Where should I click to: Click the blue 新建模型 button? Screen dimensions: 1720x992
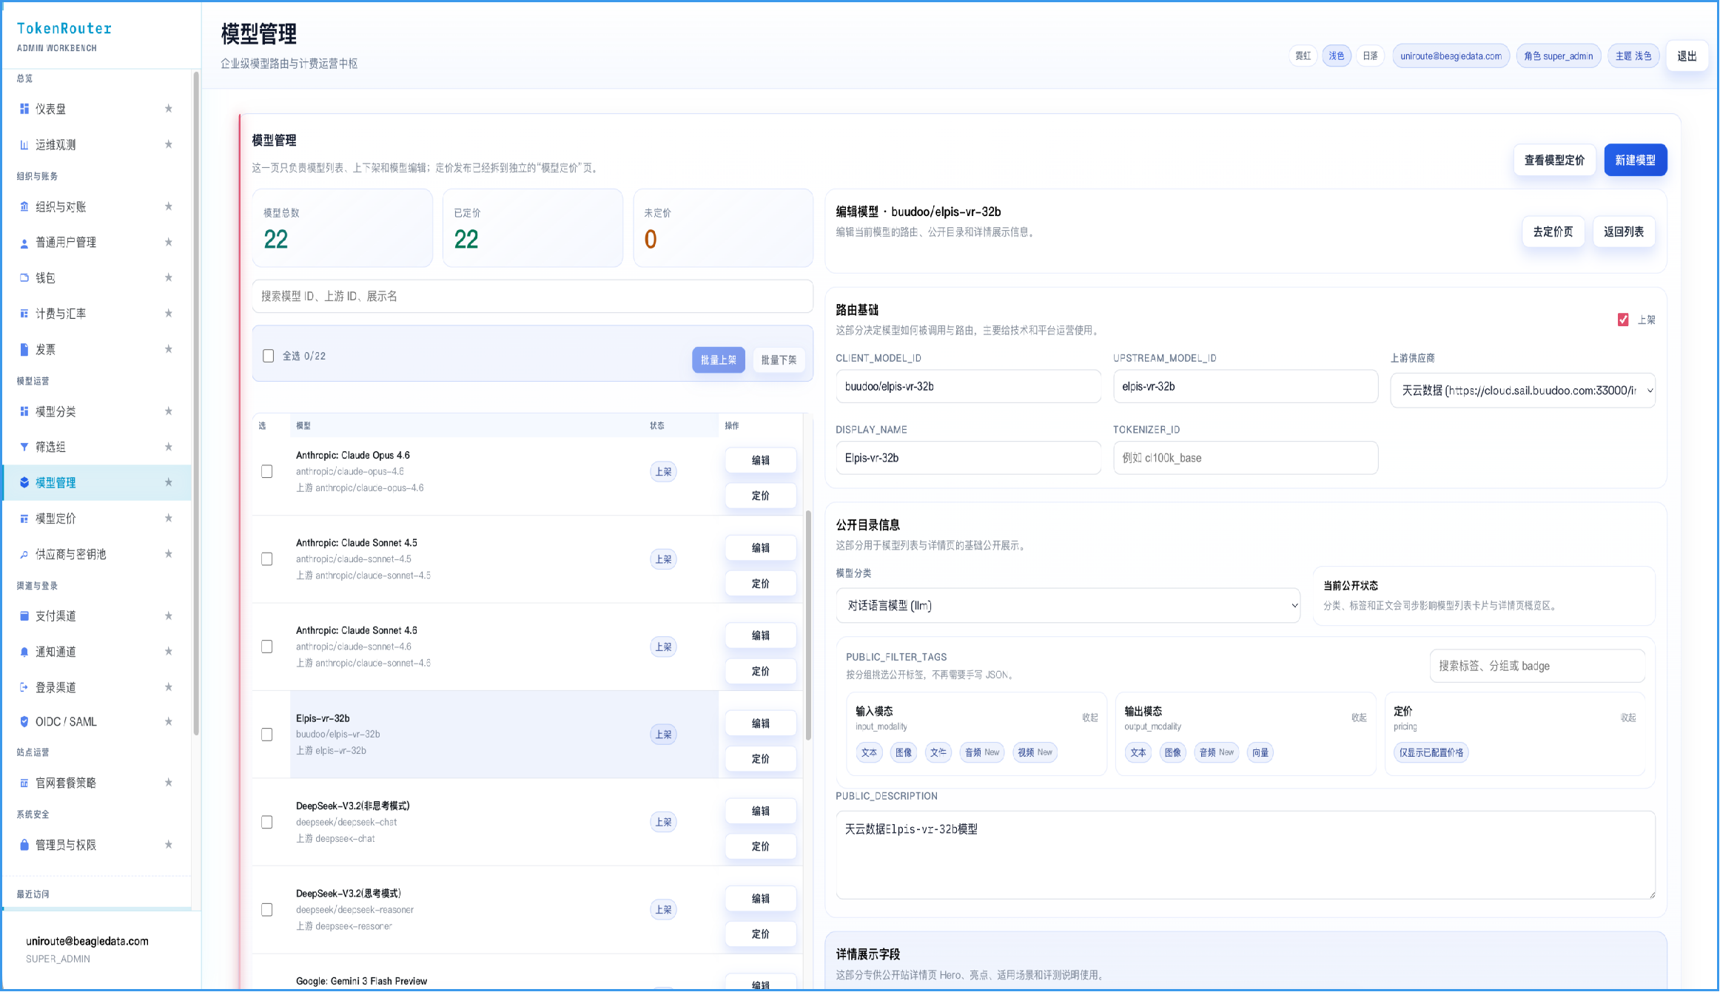[x=1635, y=160]
